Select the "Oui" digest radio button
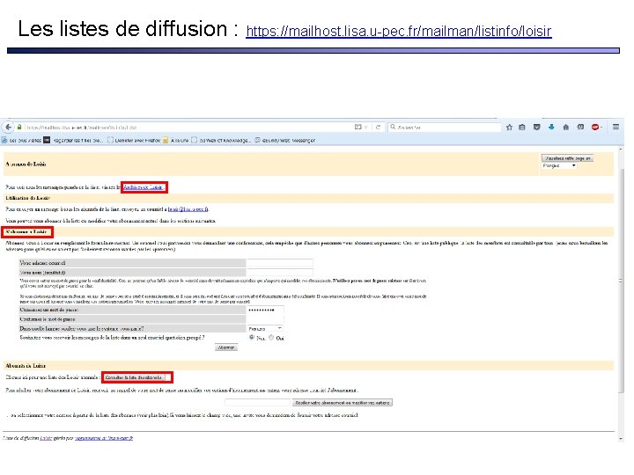Screen dimensions: 634x475 [271, 337]
